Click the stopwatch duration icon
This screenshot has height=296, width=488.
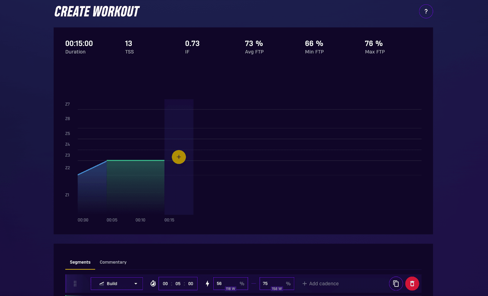tap(153, 284)
